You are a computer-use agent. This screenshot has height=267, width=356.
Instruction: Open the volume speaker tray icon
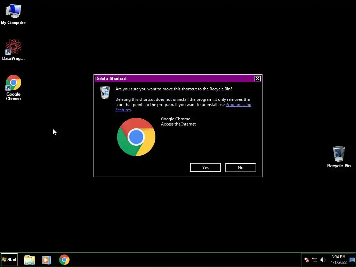323,260
